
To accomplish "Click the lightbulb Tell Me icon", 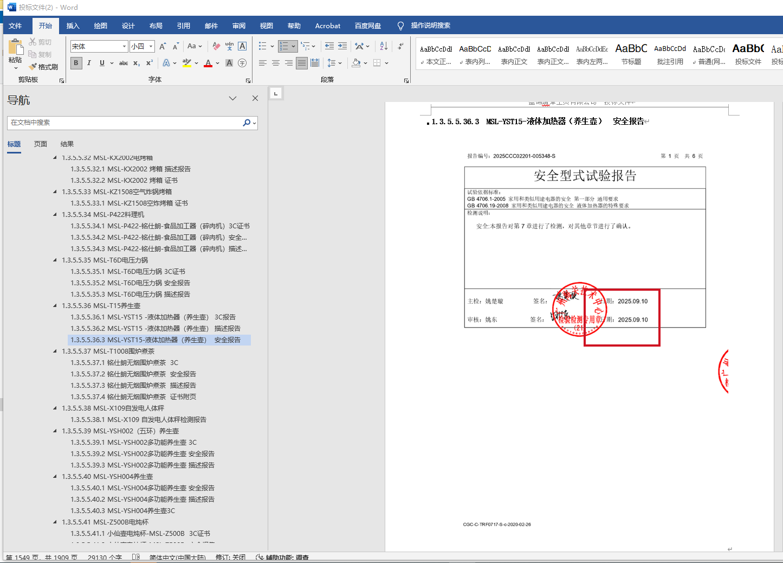I will (x=401, y=25).
